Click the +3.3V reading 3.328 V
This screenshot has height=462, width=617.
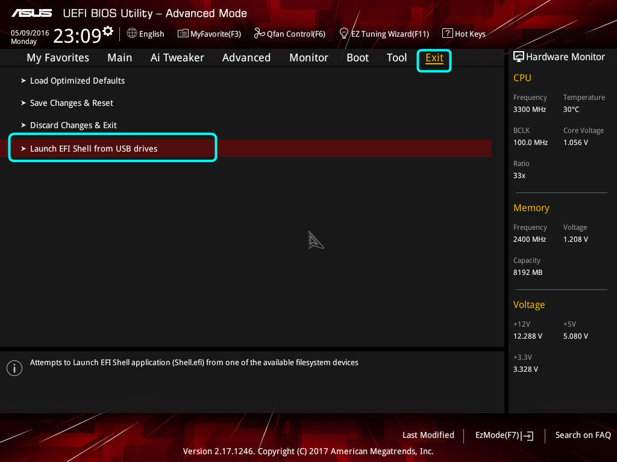point(525,369)
